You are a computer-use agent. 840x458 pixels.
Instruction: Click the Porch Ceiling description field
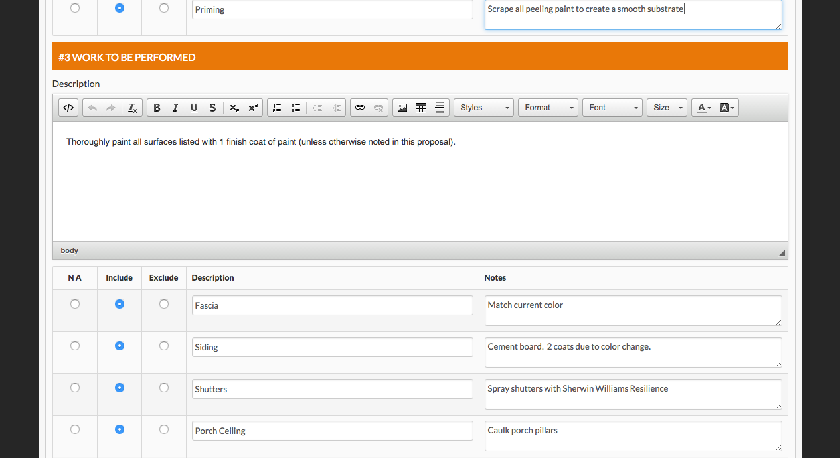[x=333, y=431]
